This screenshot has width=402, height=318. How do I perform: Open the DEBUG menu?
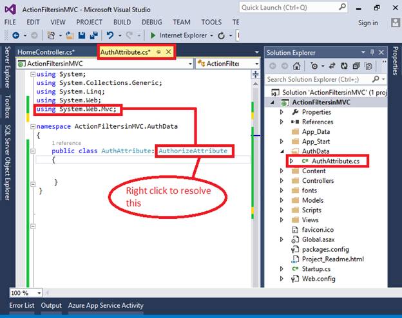[x=152, y=22]
